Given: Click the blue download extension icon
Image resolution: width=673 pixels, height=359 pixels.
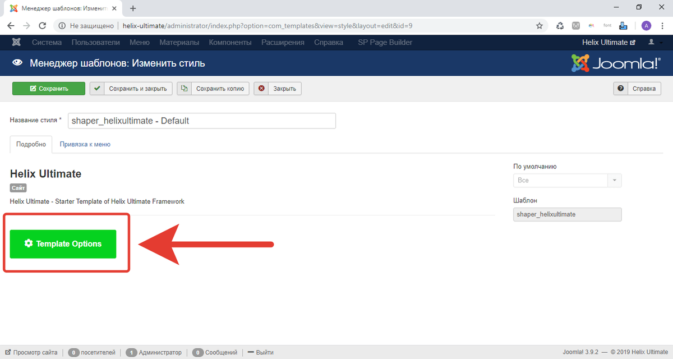Looking at the screenshot, I should pyautogui.click(x=623, y=26).
